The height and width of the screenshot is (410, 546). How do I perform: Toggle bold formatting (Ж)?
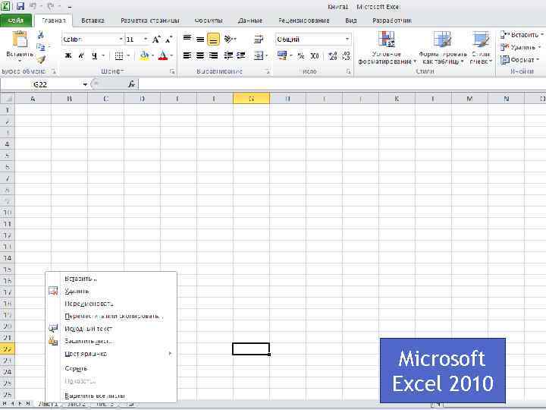pyautogui.click(x=68, y=55)
